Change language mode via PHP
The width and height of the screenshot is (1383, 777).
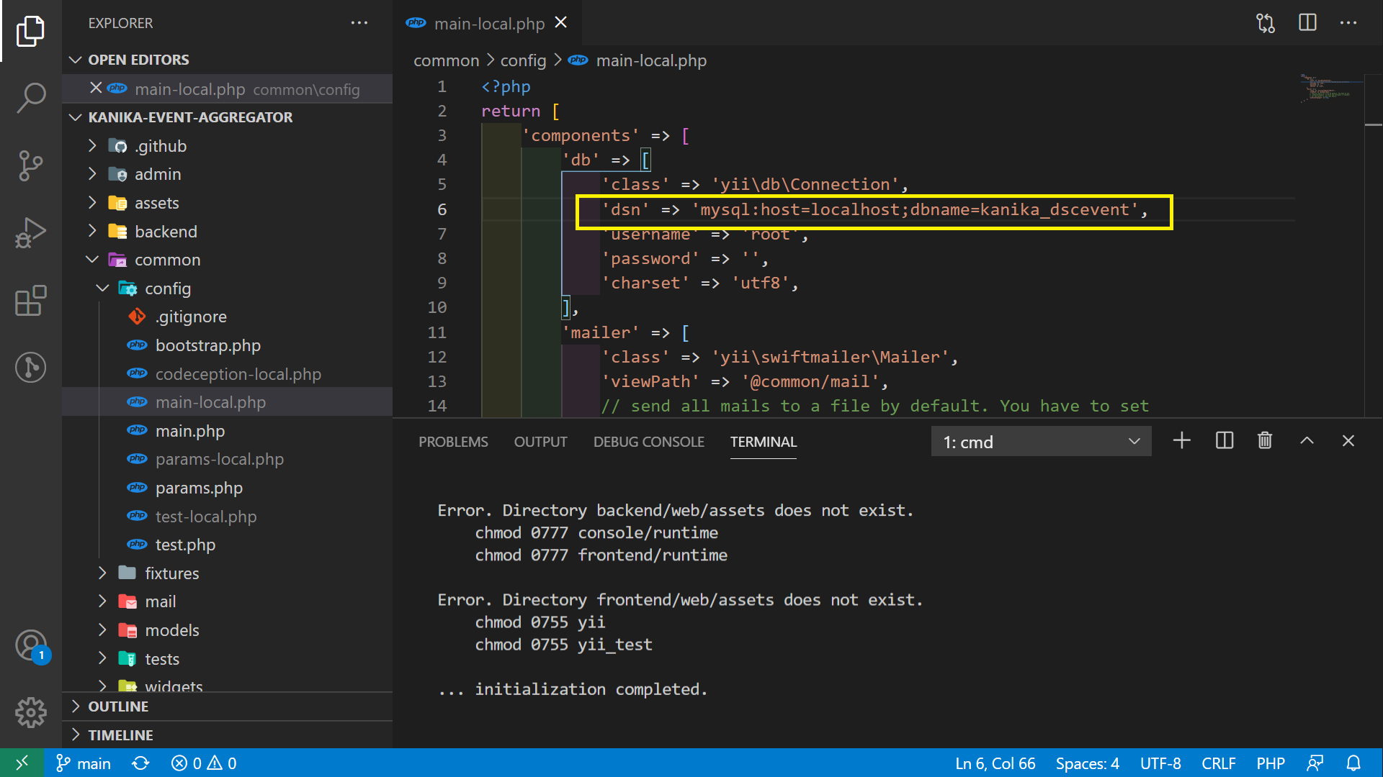coord(1270,763)
